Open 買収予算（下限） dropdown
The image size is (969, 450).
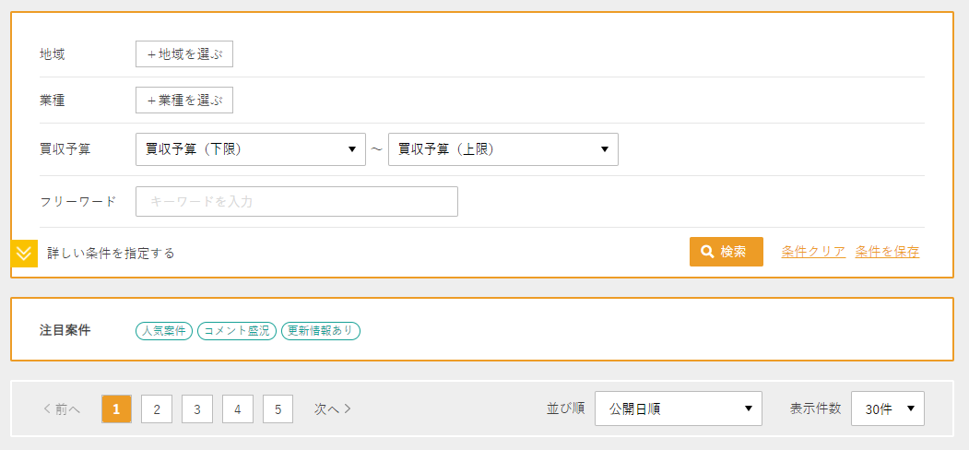tap(250, 149)
